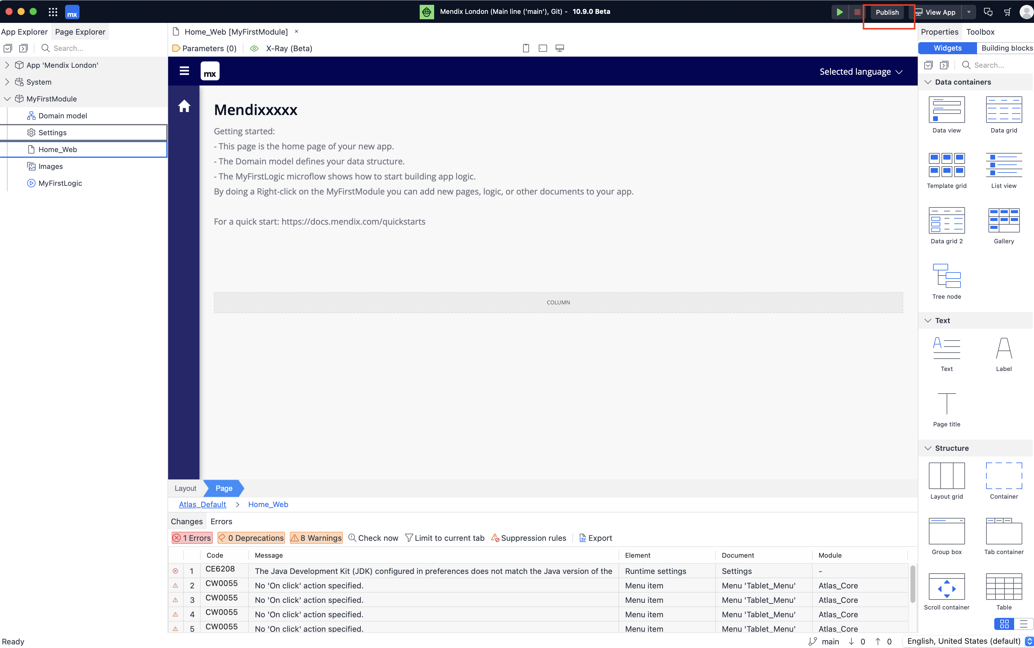Switch to Toolbox pane tab
Screen dimensions: 1034x648
click(980, 32)
